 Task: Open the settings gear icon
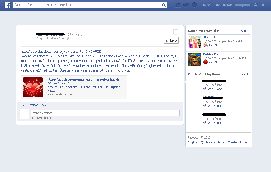pos(262,5)
